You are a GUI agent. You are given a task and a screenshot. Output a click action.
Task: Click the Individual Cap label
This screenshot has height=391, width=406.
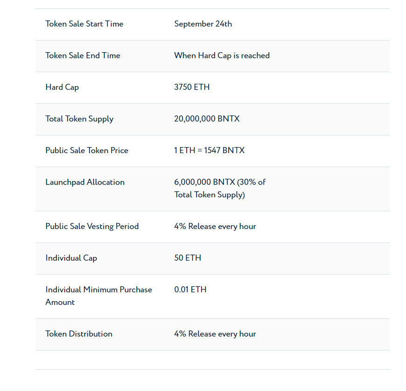(x=71, y=258)
